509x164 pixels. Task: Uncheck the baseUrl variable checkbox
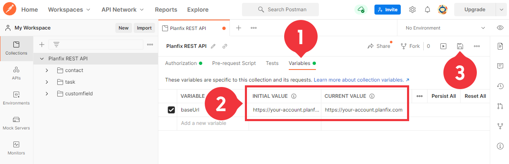point(171,110)
